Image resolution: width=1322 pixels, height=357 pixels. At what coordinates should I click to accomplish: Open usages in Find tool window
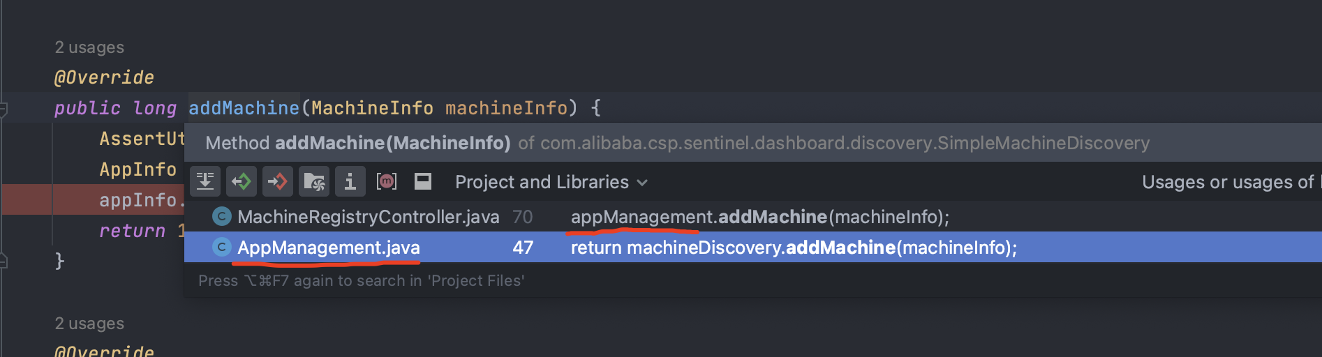423,182
